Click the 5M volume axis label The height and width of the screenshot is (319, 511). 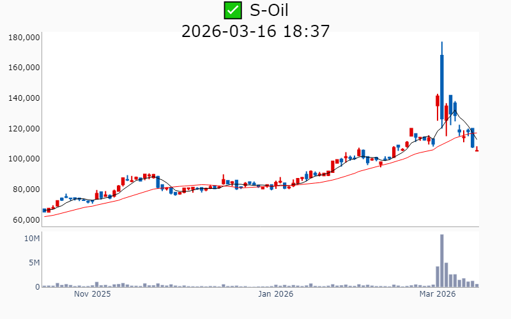click(x=34, y=263)
